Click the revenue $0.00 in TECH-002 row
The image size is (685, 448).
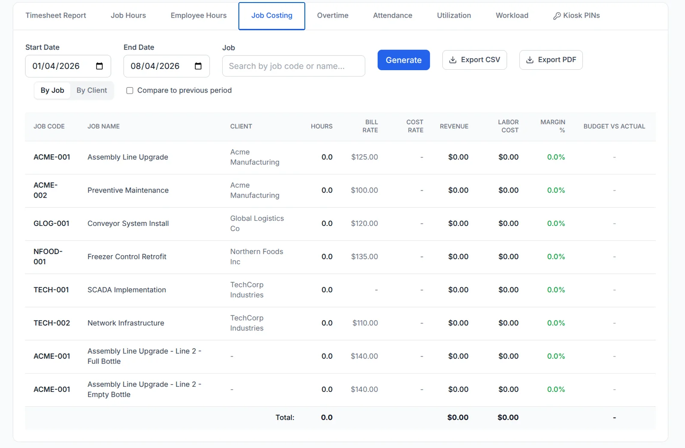[x=458, y=323]
